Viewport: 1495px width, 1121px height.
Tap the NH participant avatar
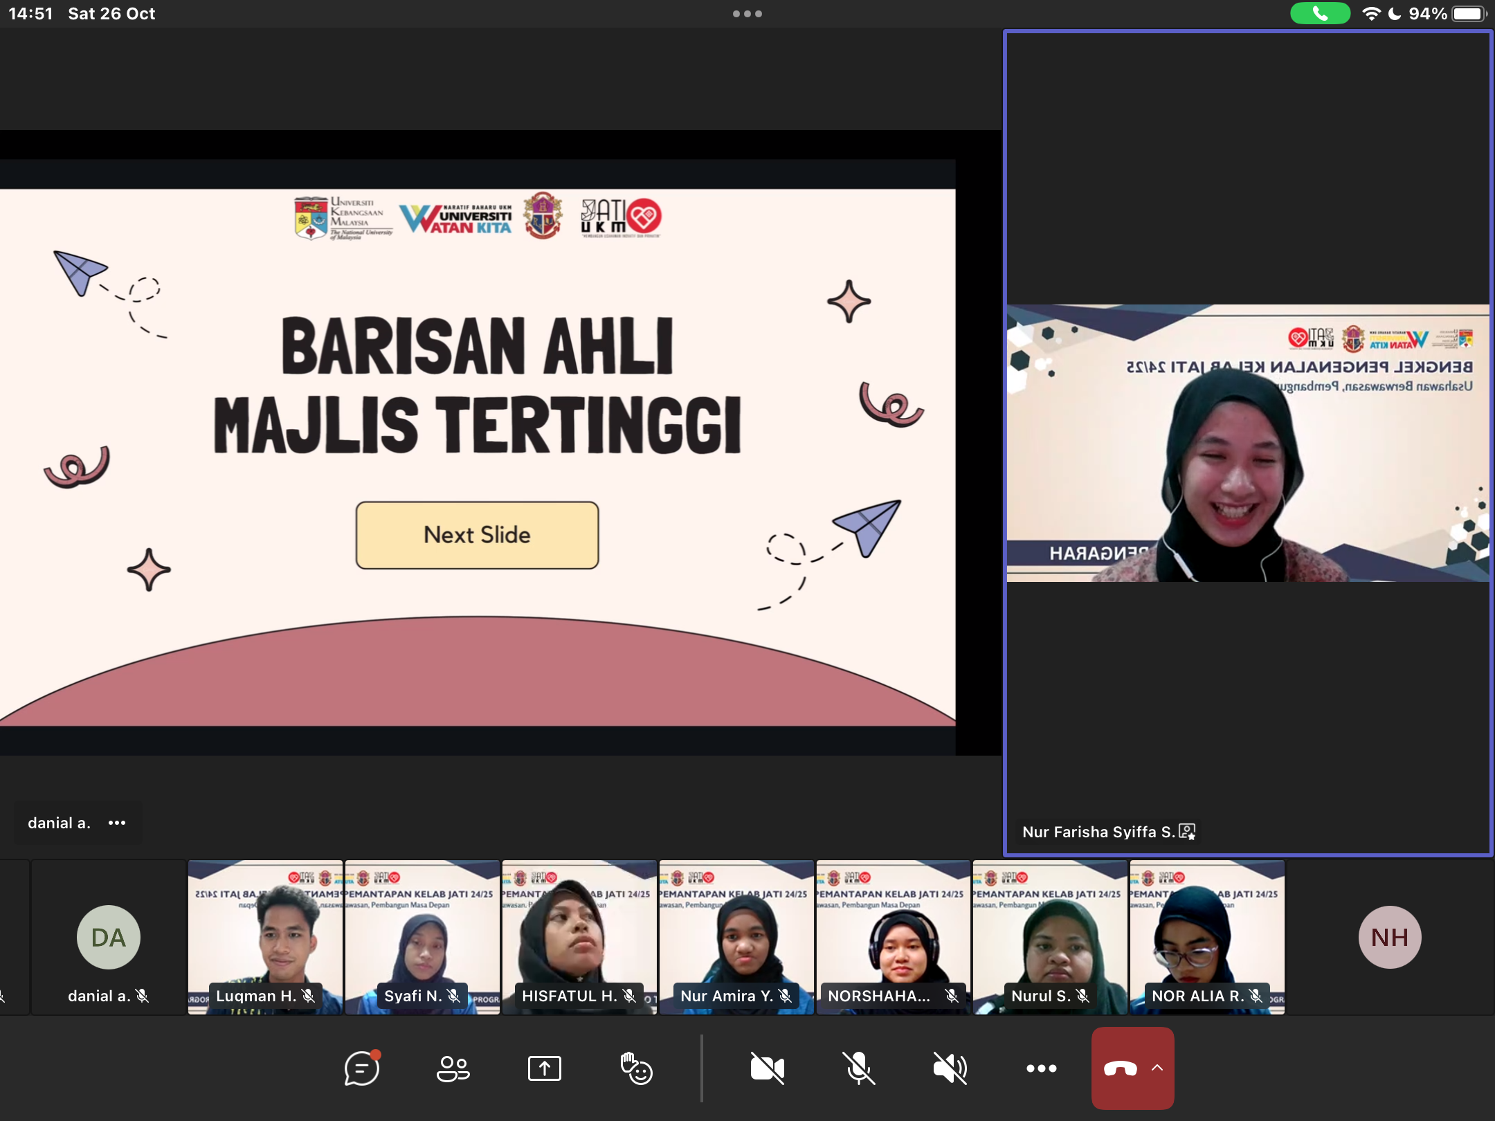1389,937
